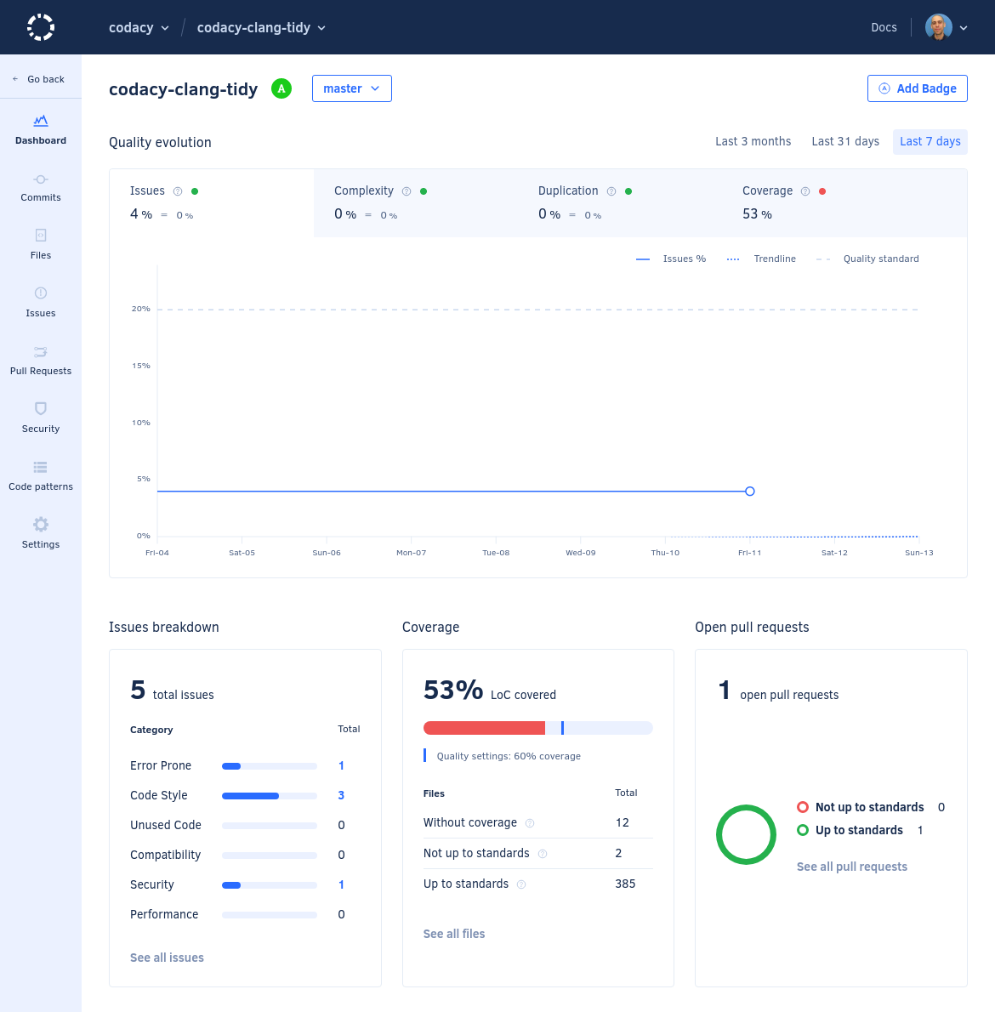995x1012 pixels.
Task: Click the Code Style total 3
Action: click(x=341, y=795)
